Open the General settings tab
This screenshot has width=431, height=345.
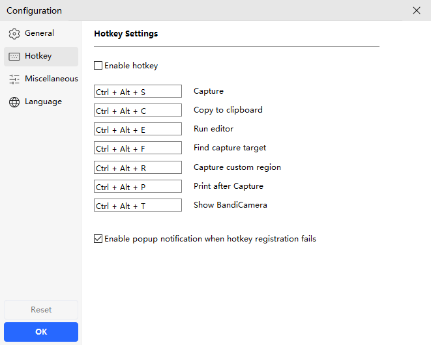click(39, 33)
